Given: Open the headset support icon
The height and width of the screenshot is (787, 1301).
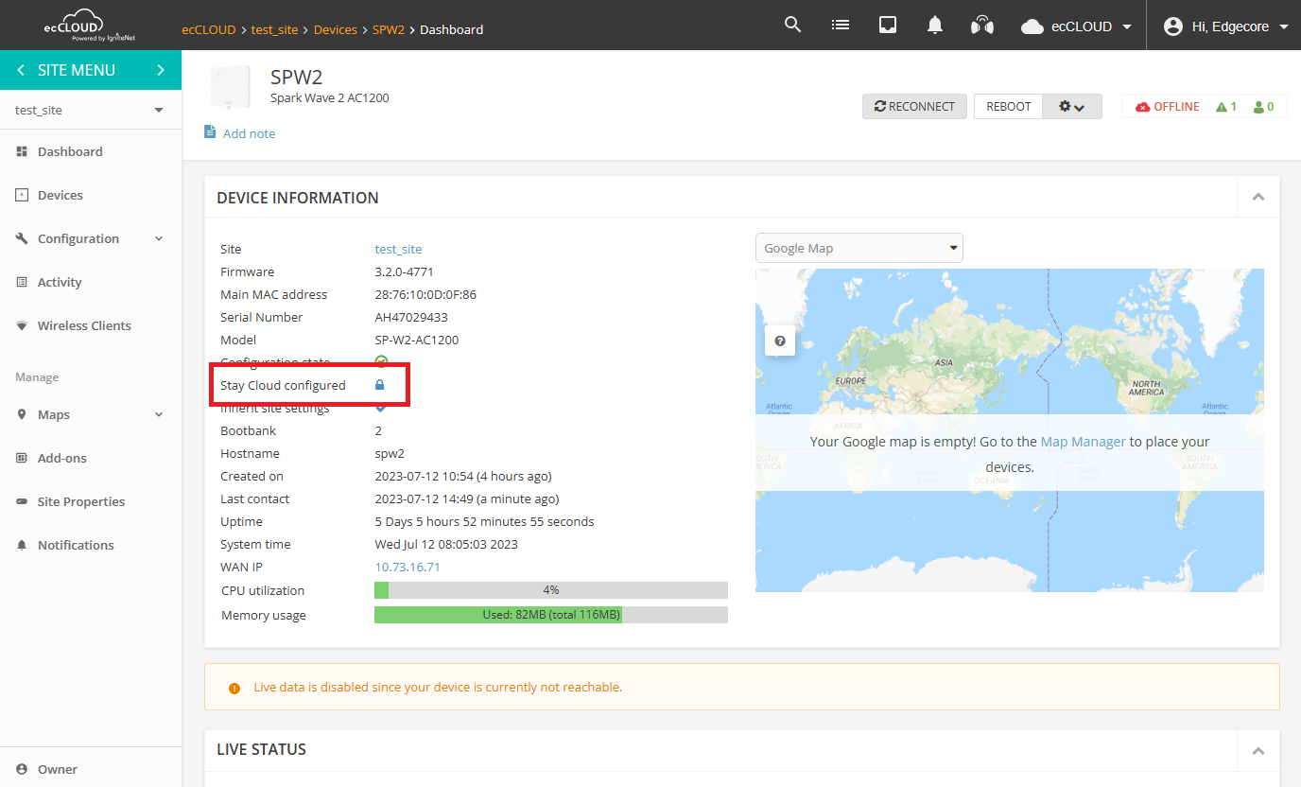Looking at the screenshot, I should (x=982, y=26).
